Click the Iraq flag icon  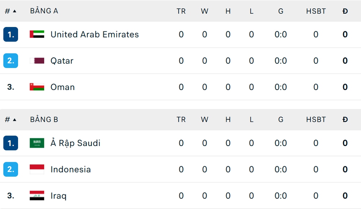(37, 196)
